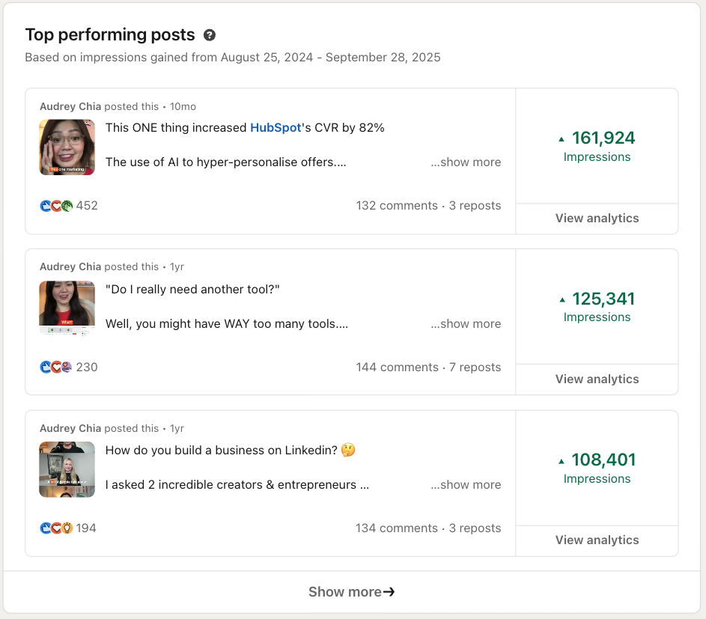Open thumbnail of the Linkedin business post
Image resolution: width=706 pixels, height=619 pixels.
[67, 469]
